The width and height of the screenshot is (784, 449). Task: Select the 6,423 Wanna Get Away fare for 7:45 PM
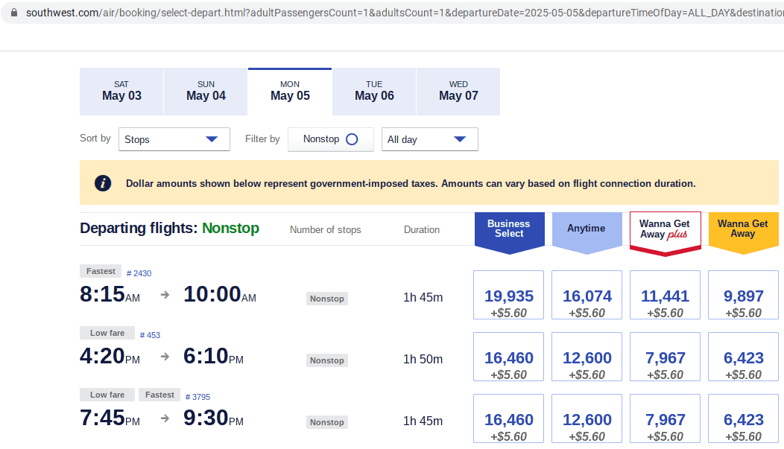743,418
